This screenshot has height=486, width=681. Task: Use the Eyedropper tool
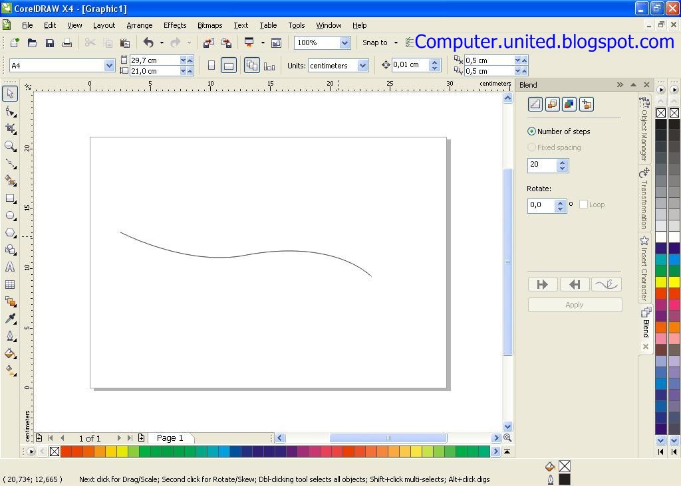tap(10, 319)
